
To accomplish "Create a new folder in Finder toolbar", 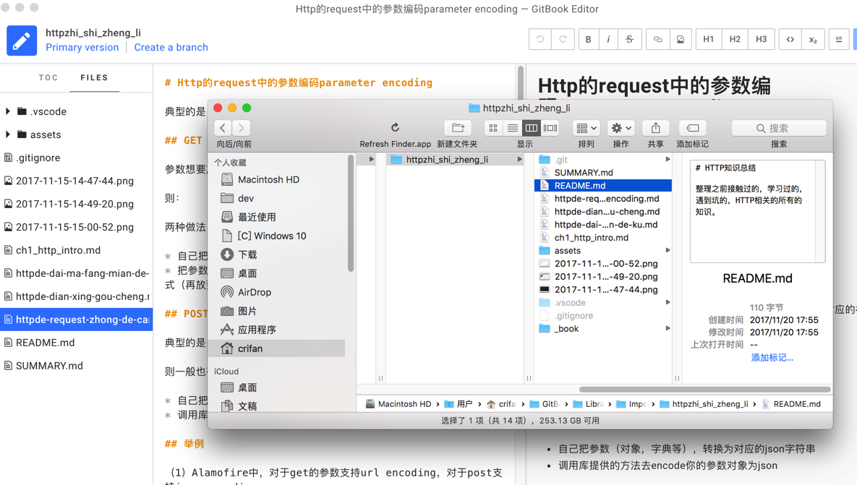I will [x=458, y=128].
